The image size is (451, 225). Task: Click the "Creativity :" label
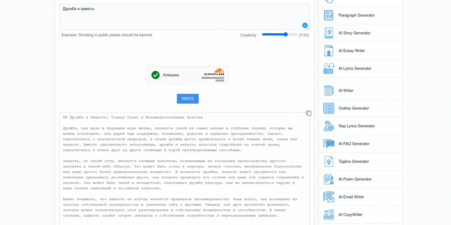pos(249,35)
